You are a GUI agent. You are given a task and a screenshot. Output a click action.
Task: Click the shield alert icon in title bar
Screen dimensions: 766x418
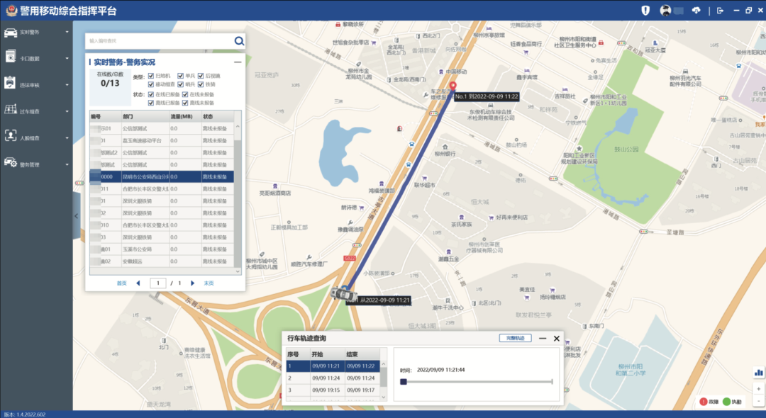[645, 10]
